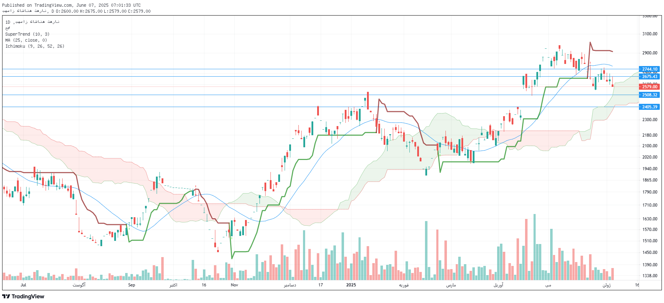Click the 2180.00 price axis tick
Screen dimensions: 664x303
[x=650, y=135]
